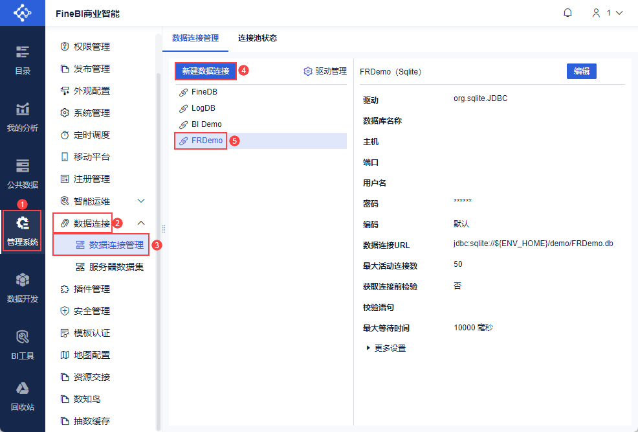Click the 定时调度 clock icon
The width and height of the screenshot is (638, 432).
click(x=64, y=135)
